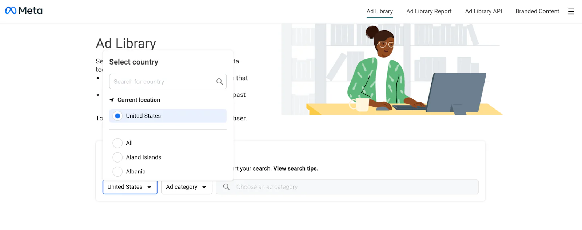Open the Ad Library API page

[483, 11]
